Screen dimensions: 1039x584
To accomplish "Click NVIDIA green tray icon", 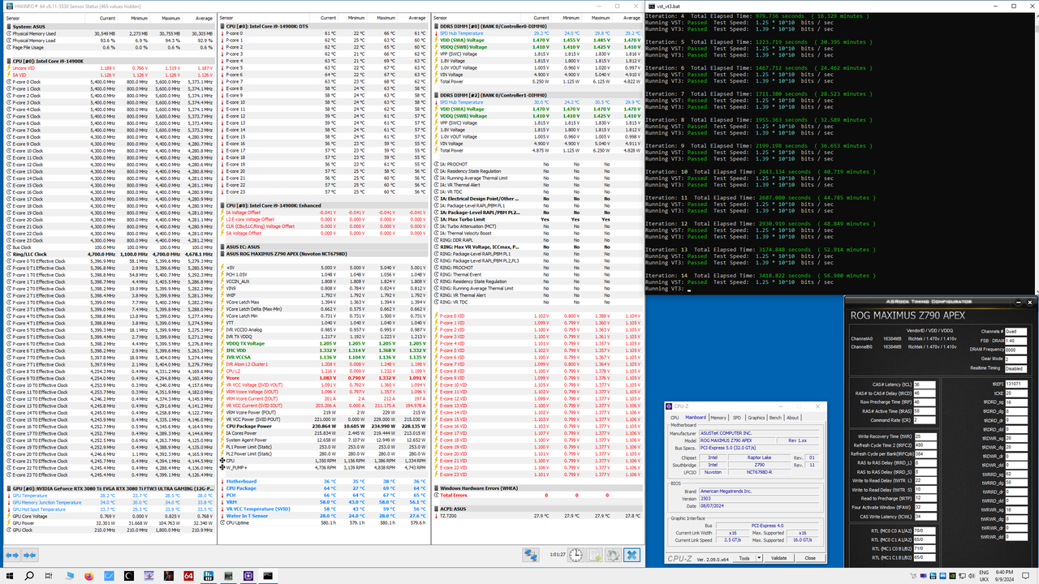I will (x=953, y=575).
